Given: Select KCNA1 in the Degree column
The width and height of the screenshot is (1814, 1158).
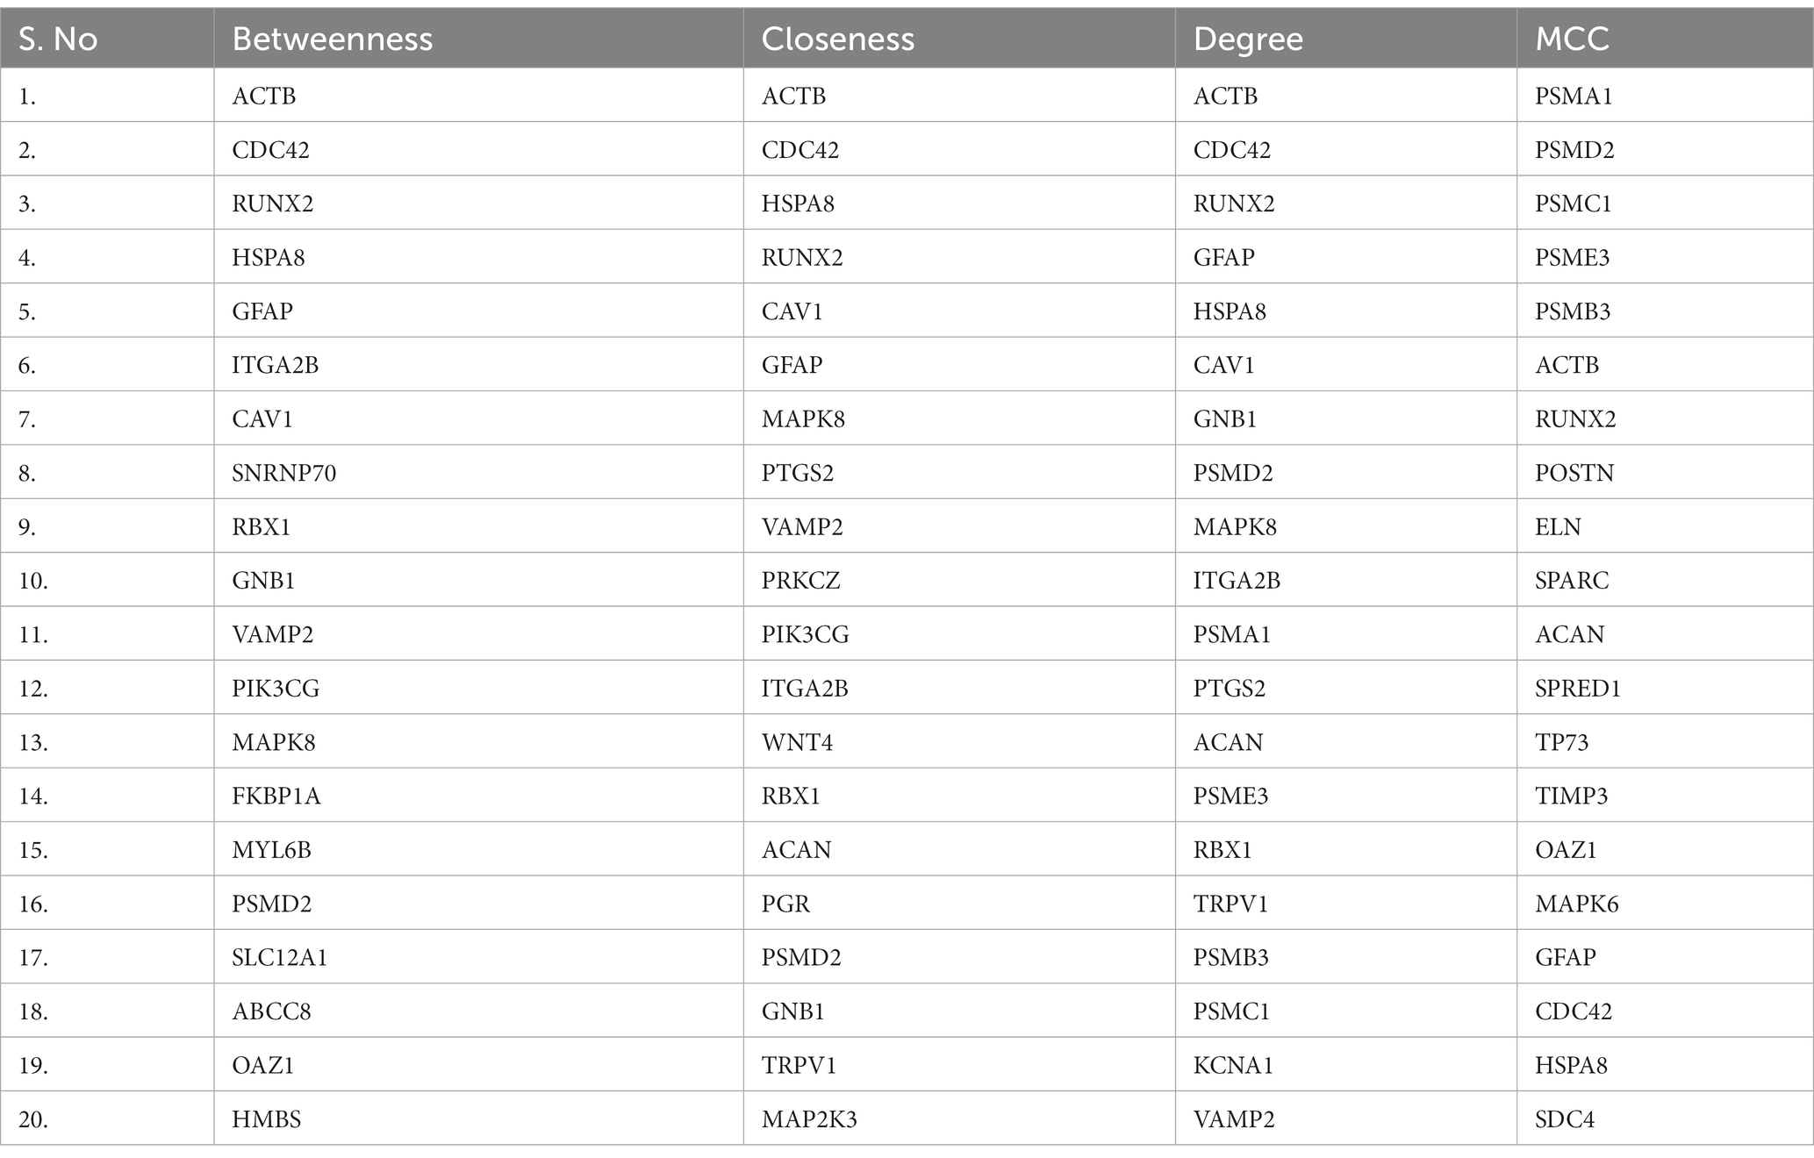Looking at the screenshot, I should [x=1233, y=1065].
